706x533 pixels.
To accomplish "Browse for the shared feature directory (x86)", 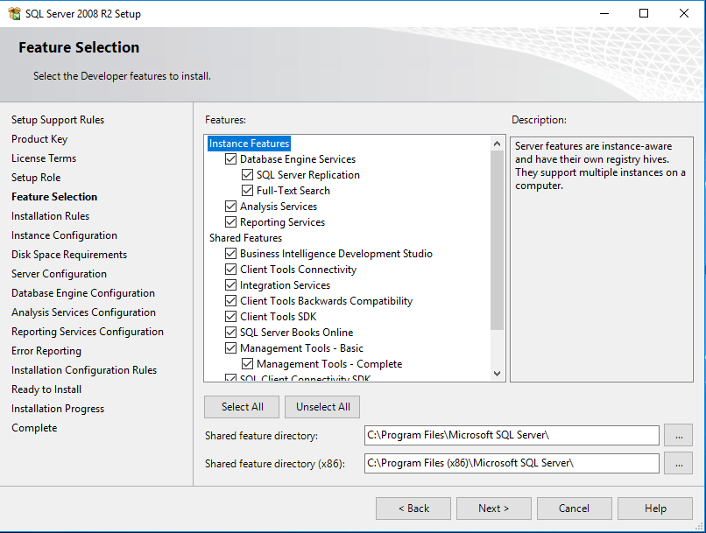I will [678, 463].
